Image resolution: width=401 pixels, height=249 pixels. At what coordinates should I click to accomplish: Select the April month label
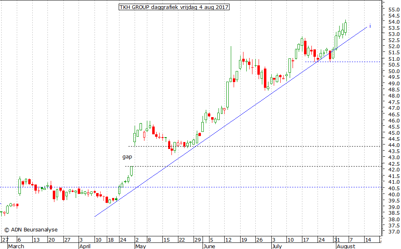click(85, 246)
